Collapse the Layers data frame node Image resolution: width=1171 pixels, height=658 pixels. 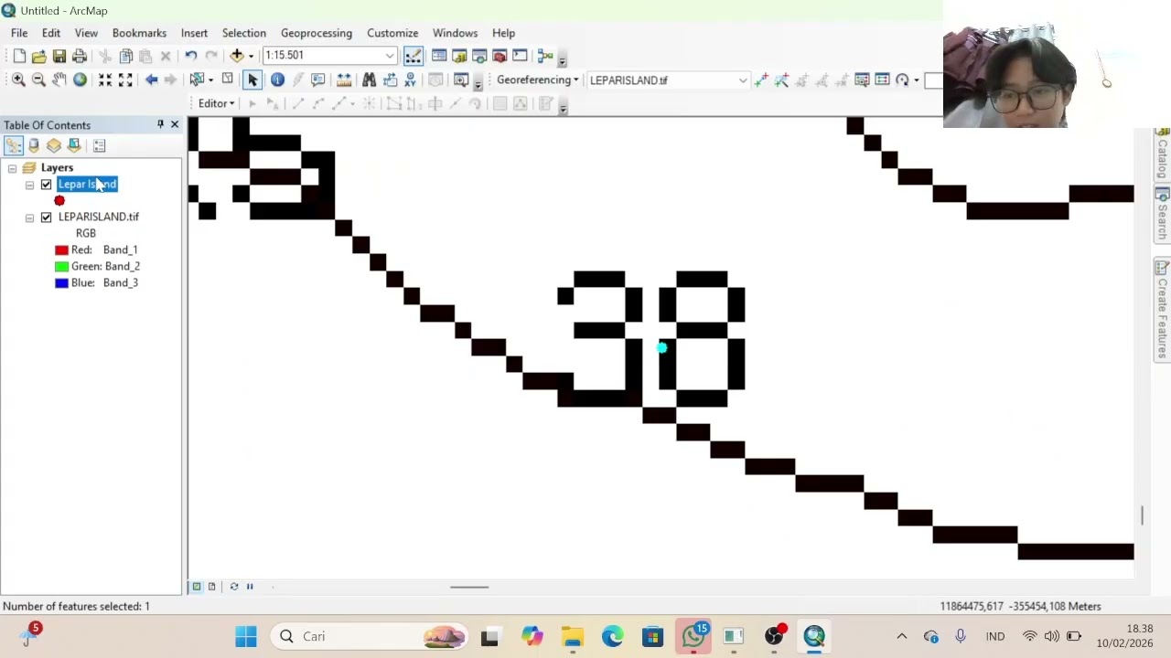click(12, 168)
